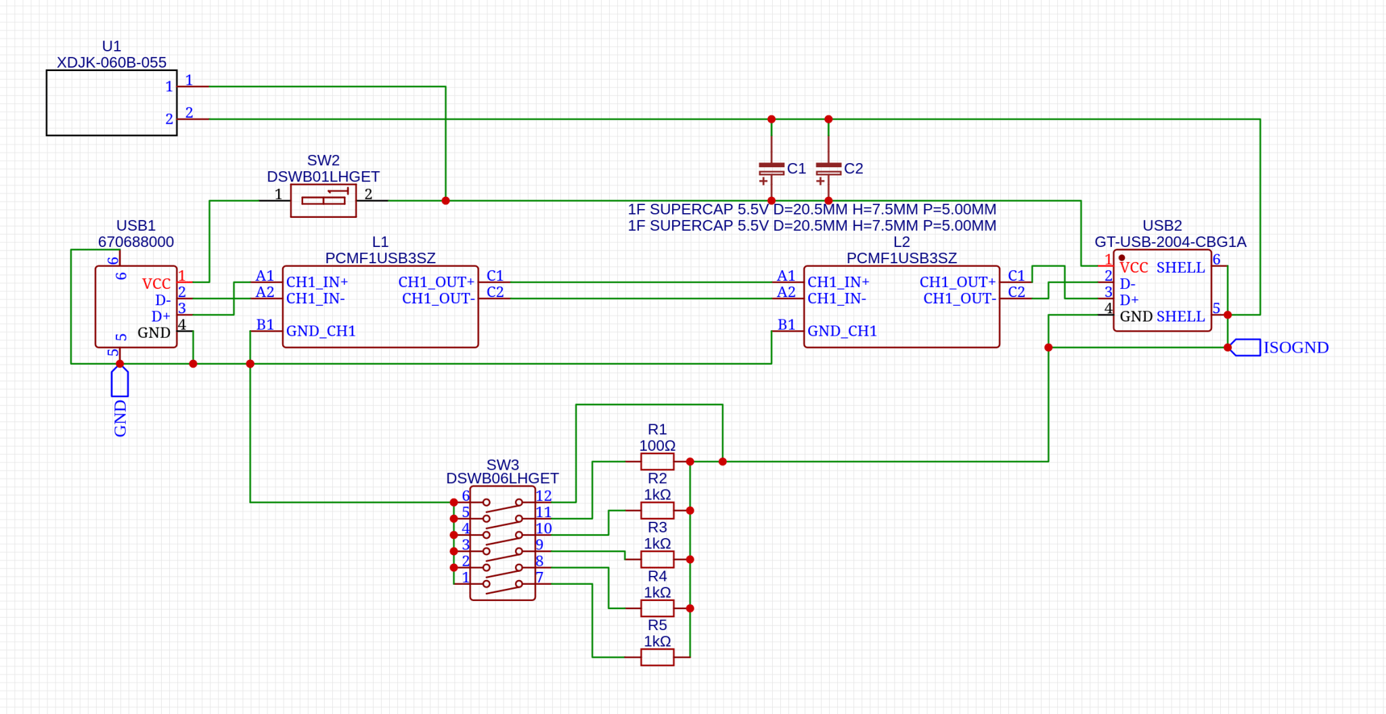Click the upper 1F SUPERCAP description line
The image size is (1386, 714).
812,209
